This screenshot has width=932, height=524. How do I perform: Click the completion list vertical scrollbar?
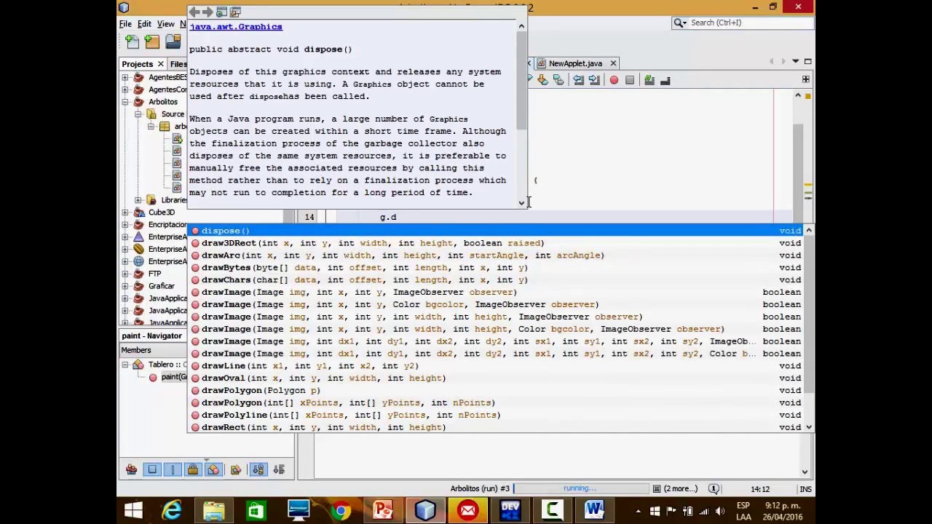pyautogui.click(x=808, y=328)
